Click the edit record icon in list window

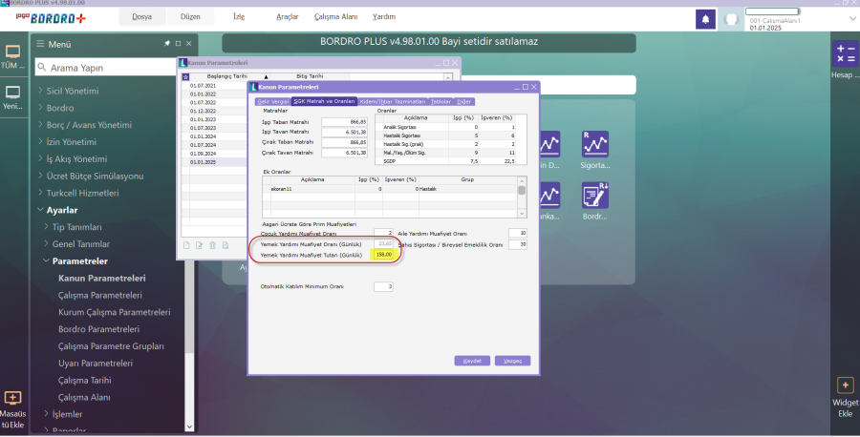(x=199, y=245)
